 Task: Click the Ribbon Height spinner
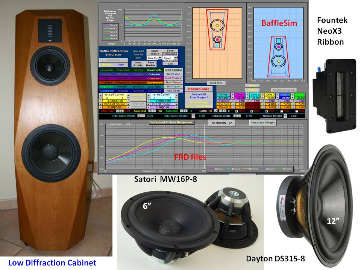pyautogui.click(x=285, y=116)
